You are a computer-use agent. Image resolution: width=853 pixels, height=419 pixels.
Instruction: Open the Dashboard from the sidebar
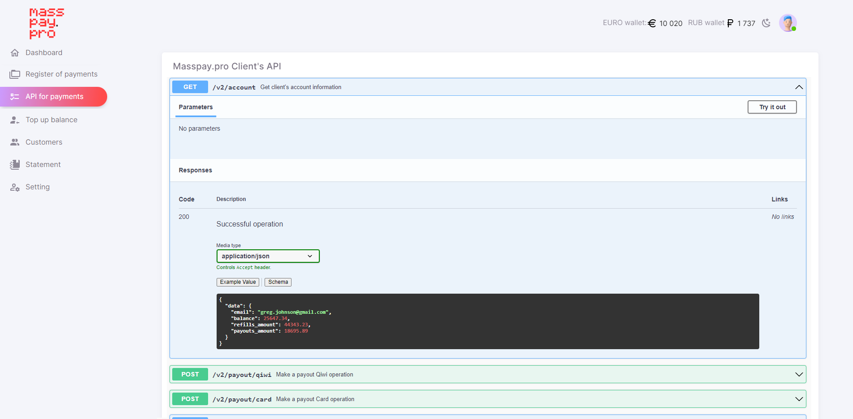(x=15, y=52)
